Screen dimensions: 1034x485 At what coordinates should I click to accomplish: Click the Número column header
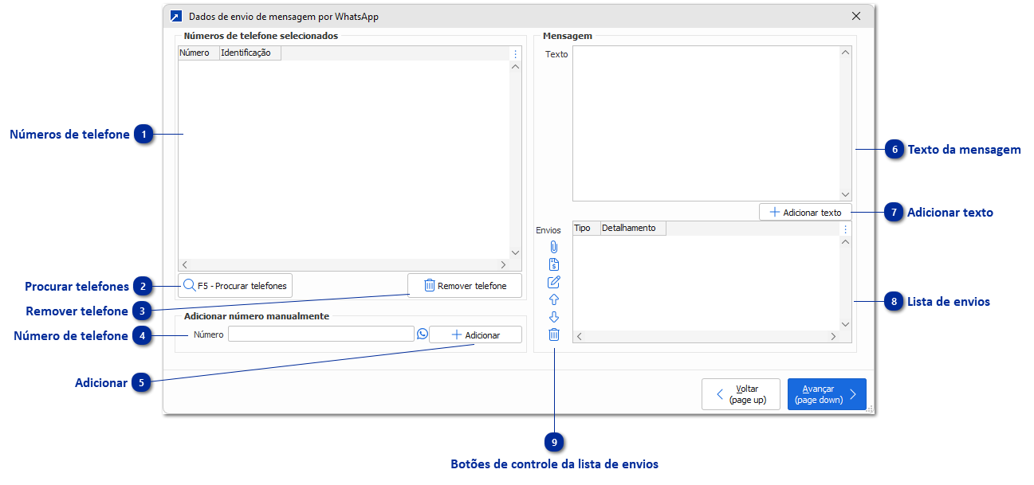[198, 53]
